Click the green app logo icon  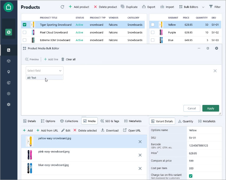(x=9, y=7)
